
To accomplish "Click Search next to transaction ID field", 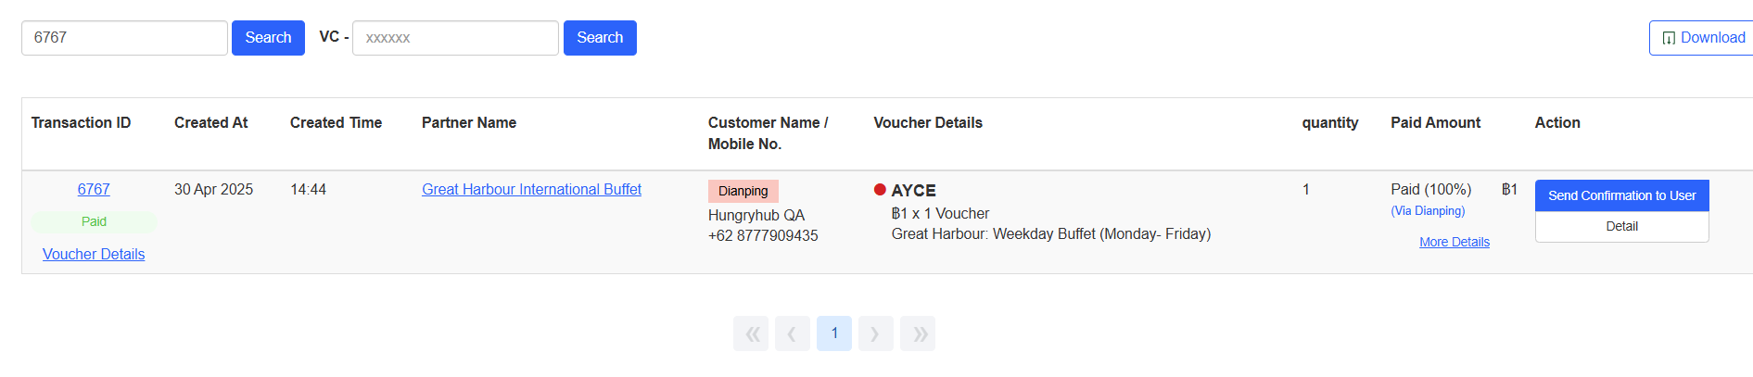I will [x=268, y=38].
